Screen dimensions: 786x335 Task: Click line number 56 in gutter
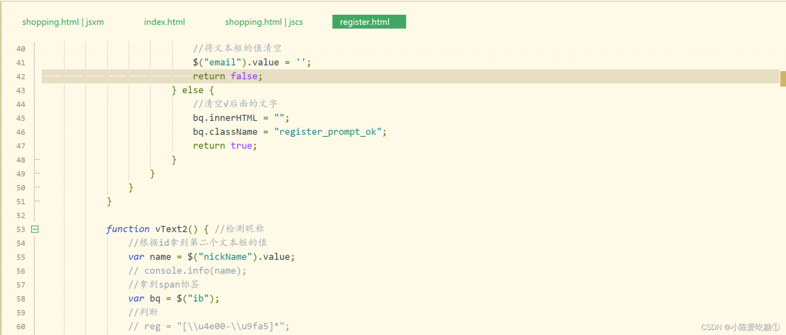(21, 271)
